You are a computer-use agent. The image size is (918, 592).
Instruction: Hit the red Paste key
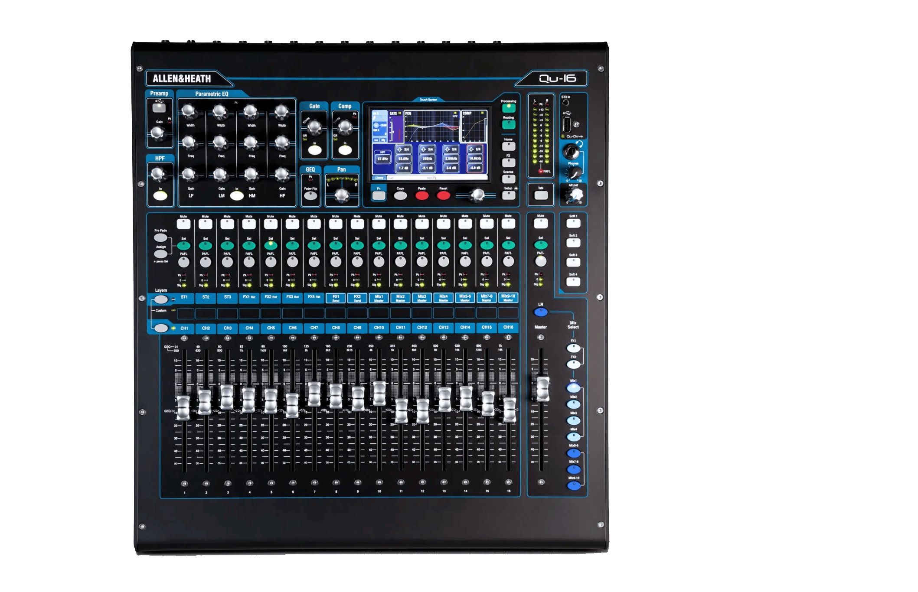[422, 195]
